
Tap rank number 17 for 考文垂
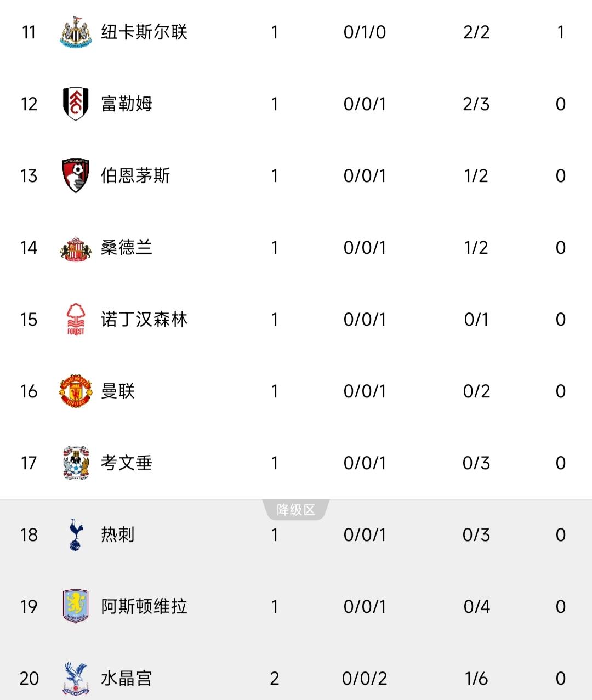[29, 463]
